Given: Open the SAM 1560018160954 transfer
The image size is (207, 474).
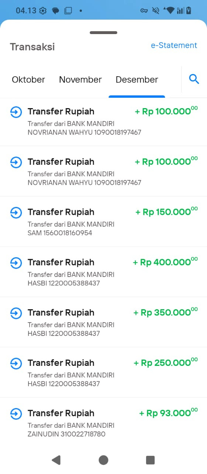Looking at the screenshot, I should click(103, 221).
